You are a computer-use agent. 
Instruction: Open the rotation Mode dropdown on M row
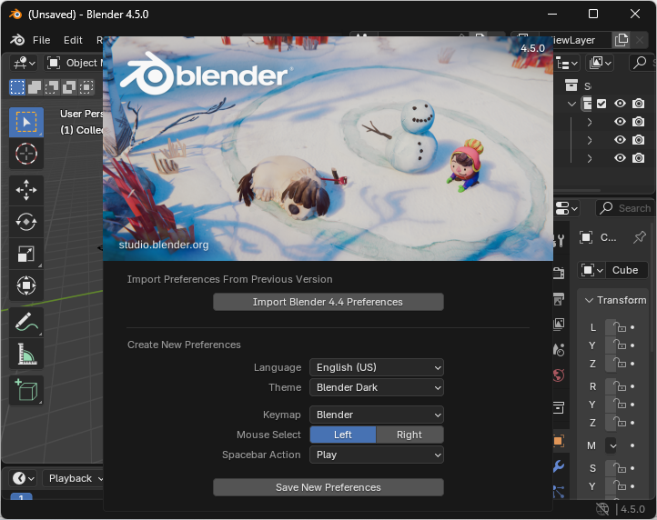[612, 445]
